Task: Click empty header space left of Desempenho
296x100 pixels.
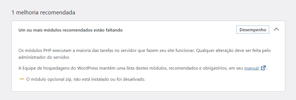Action: (x=179, y=30)
